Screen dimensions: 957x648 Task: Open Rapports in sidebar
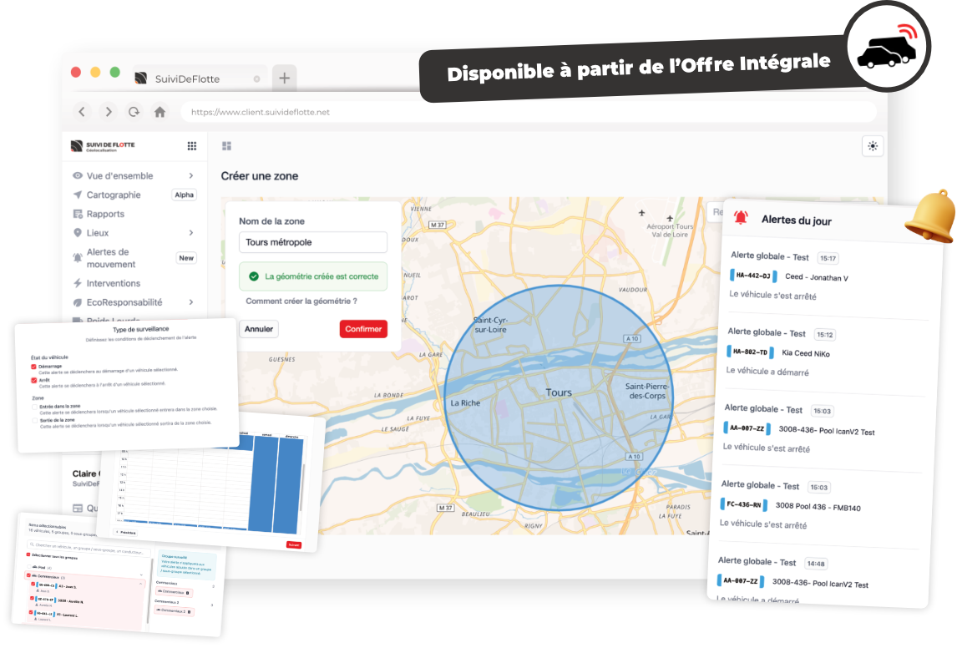coord(105,214)
